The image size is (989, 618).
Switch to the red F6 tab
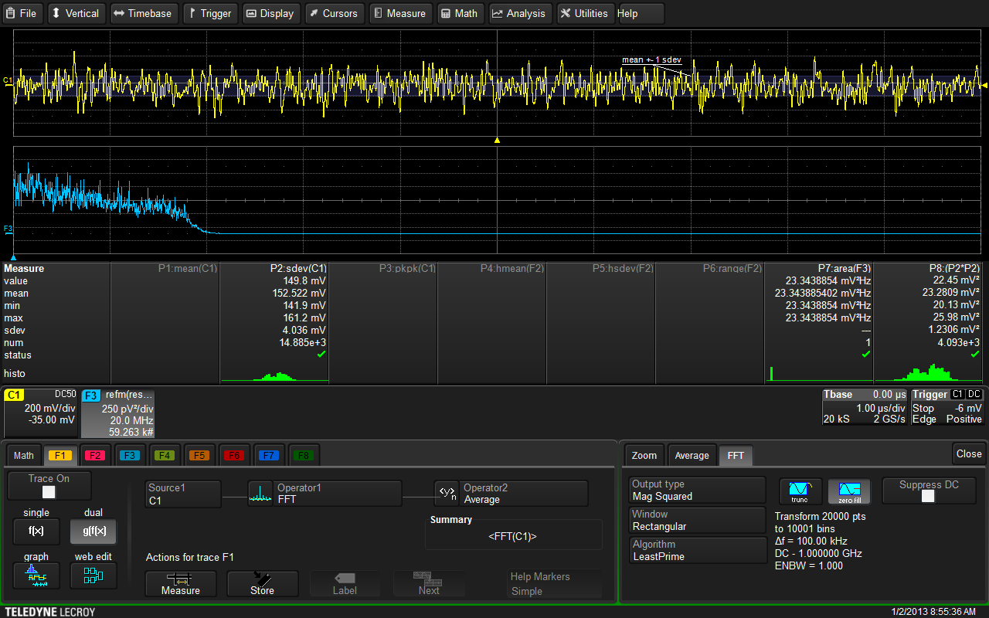coord(235,455)
